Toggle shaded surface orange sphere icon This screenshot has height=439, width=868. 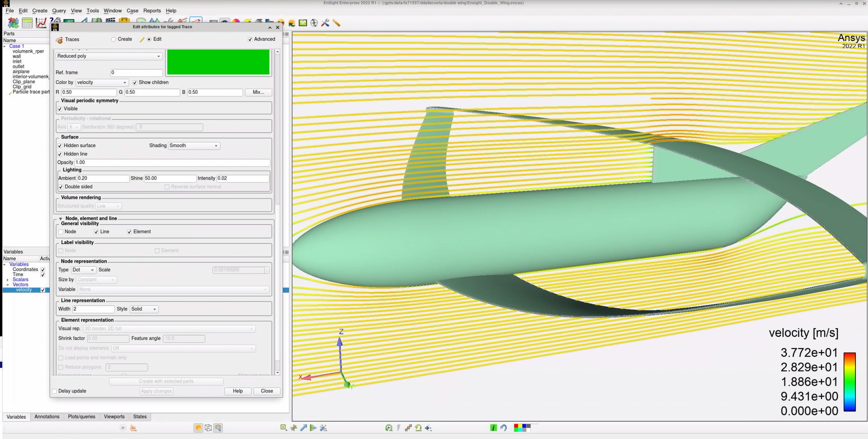click(x=198, y=428)
